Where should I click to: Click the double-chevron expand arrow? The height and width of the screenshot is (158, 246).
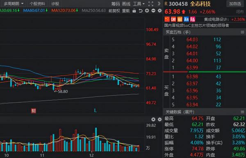pos(159,4)
